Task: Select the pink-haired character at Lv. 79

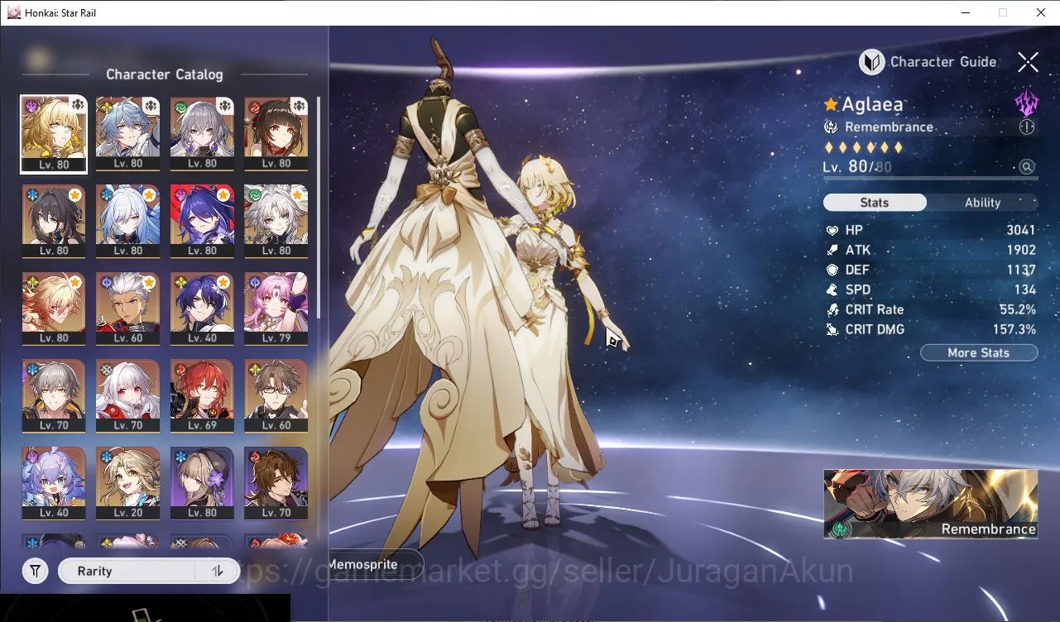Action: coord(276,309)
